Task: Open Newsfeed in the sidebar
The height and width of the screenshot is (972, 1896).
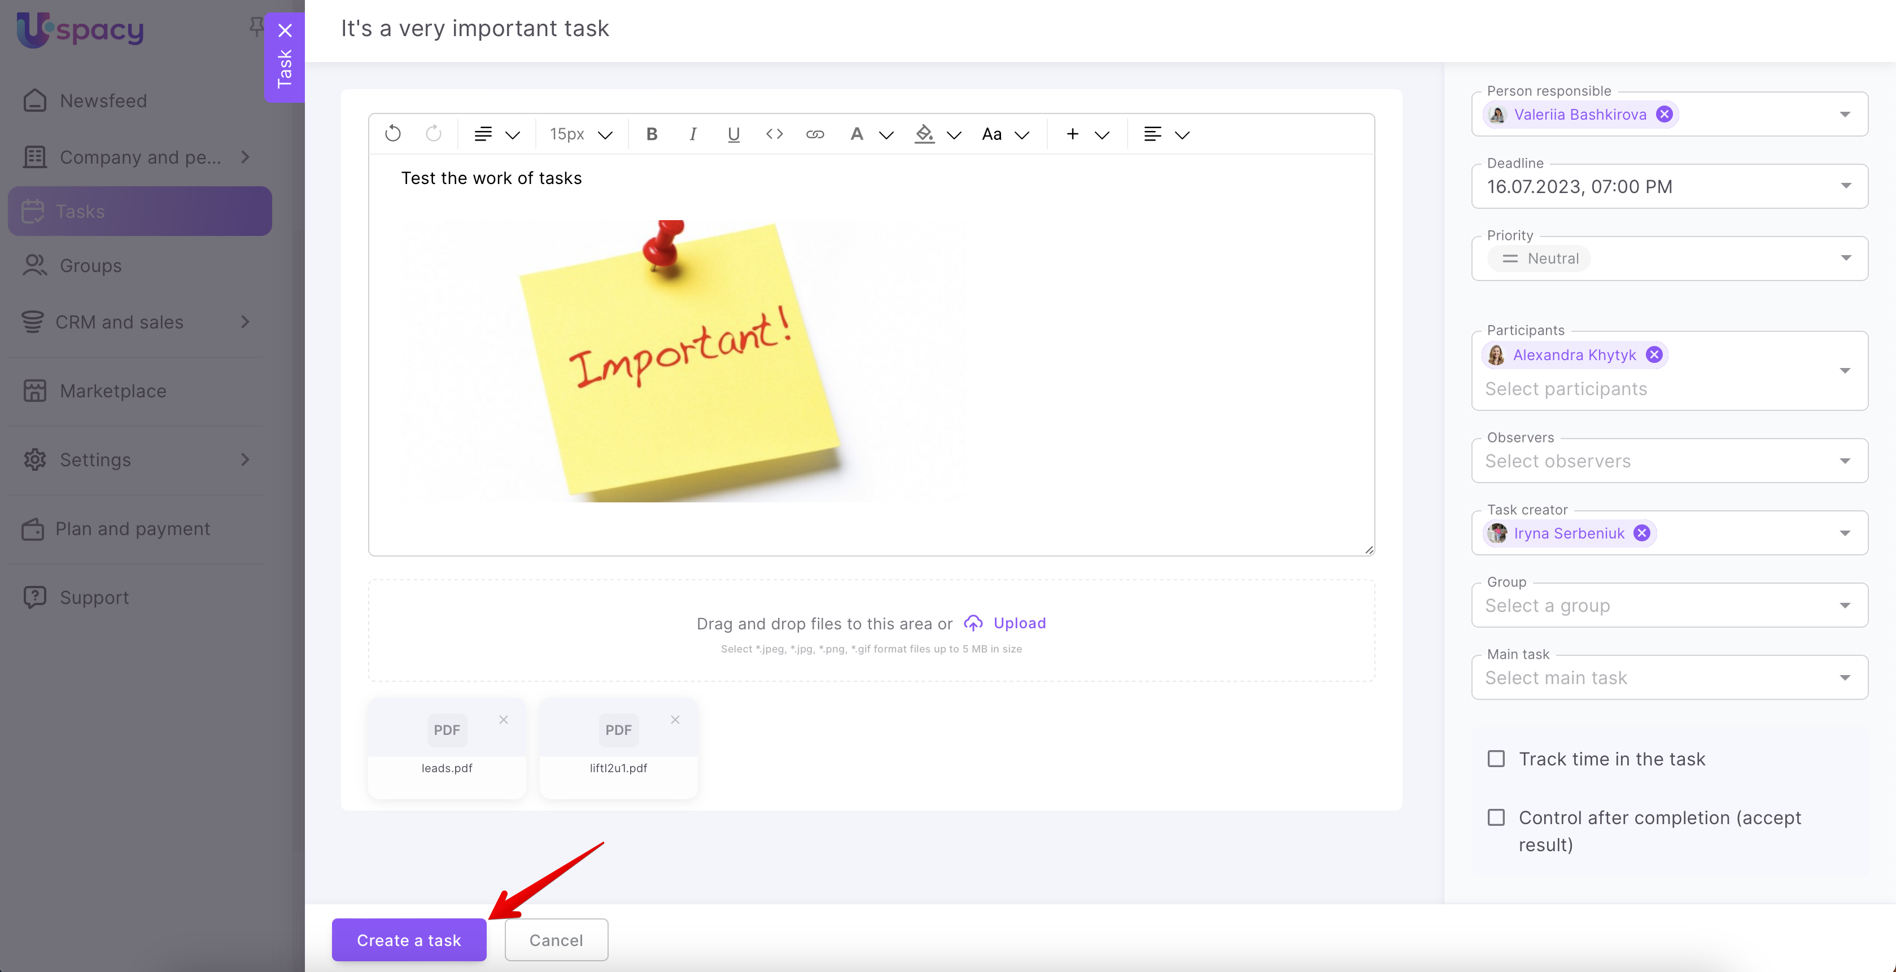Action: 103,101
